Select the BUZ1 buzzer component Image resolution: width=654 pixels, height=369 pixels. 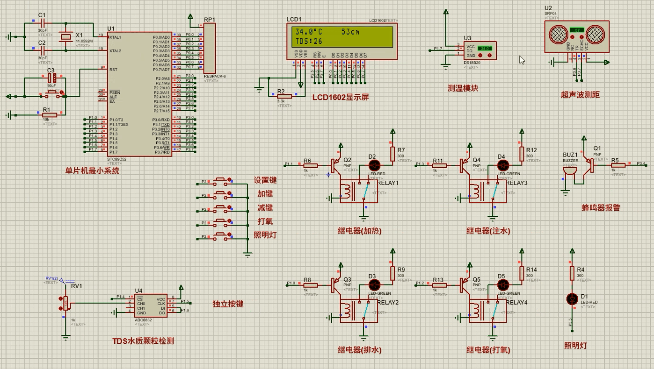point(569,172)
